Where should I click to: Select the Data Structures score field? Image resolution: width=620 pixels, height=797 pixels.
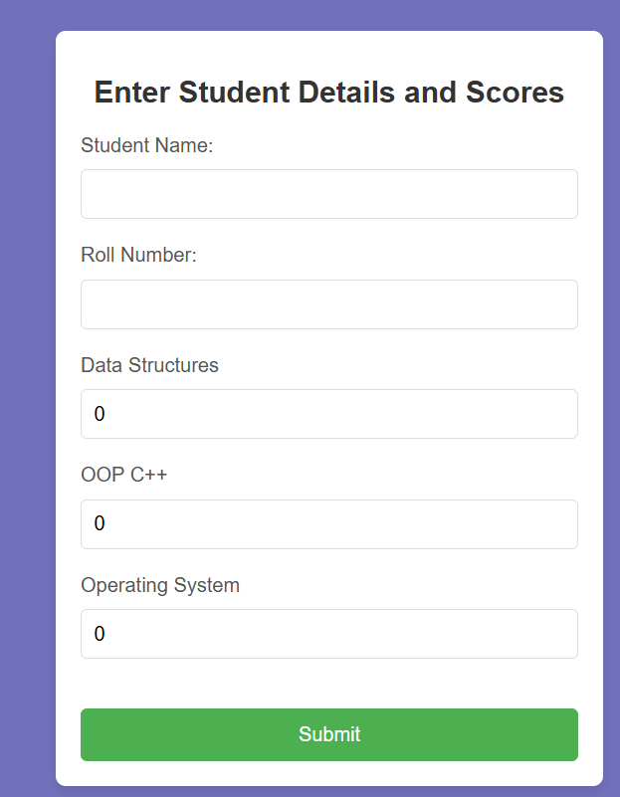coord(329,414)
